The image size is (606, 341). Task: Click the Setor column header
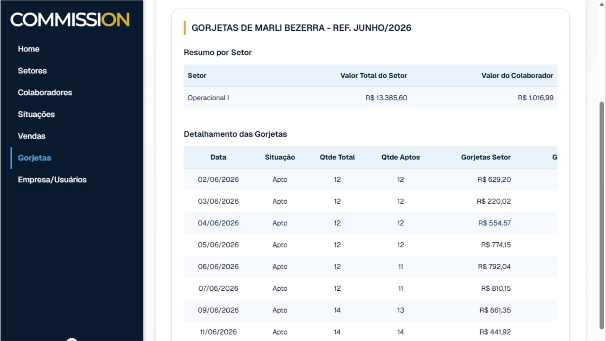197,75
